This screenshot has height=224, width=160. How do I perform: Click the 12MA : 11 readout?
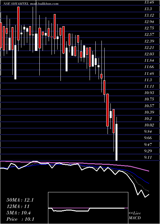click(x=18, y=206)
